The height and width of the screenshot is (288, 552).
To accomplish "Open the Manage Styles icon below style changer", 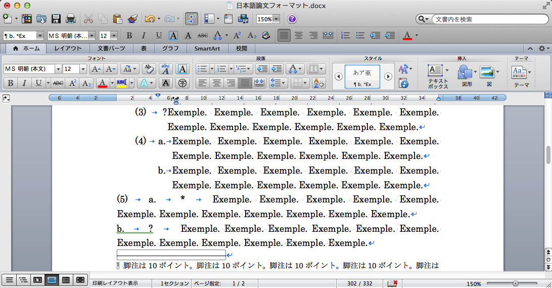I will [x=403, y=84].
